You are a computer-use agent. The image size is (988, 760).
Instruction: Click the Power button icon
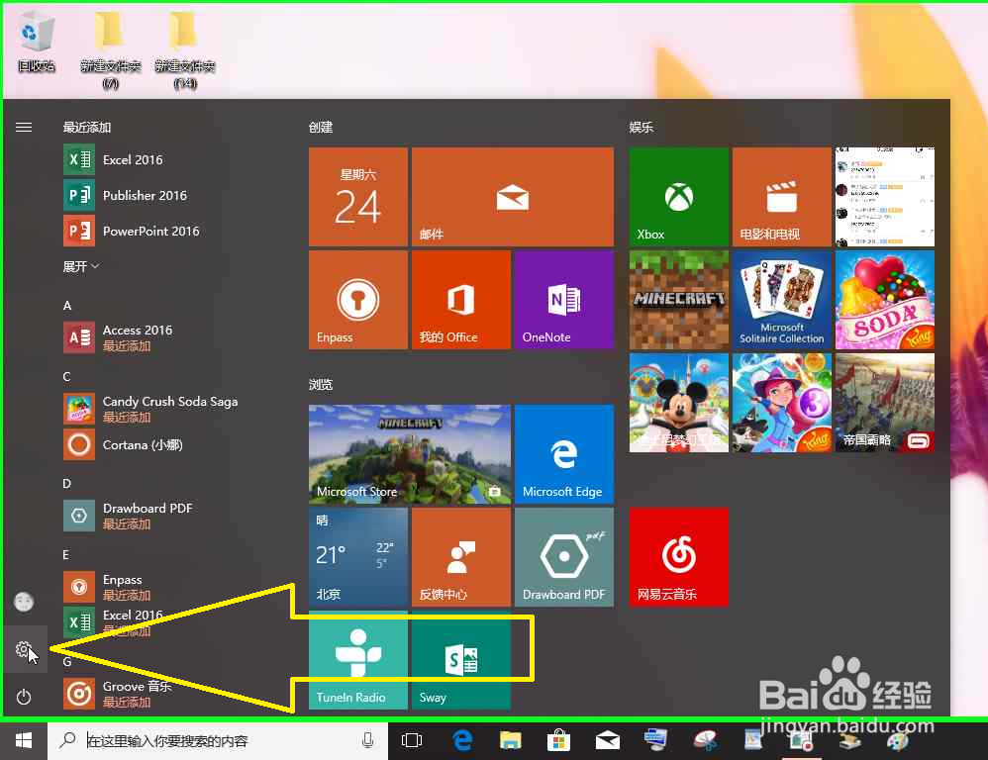(x=24, y=697)
